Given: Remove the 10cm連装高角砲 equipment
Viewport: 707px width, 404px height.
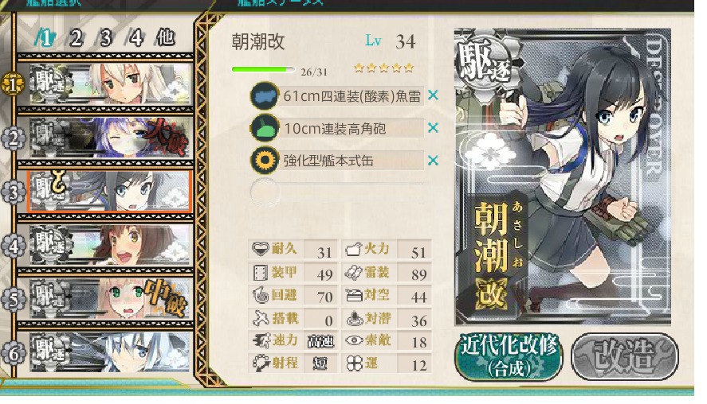Looking at the screenshot, I should pos(433,128).
